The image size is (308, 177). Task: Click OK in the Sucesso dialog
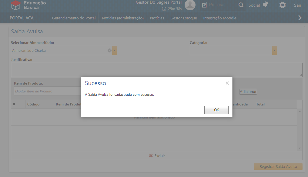(216, 110)
